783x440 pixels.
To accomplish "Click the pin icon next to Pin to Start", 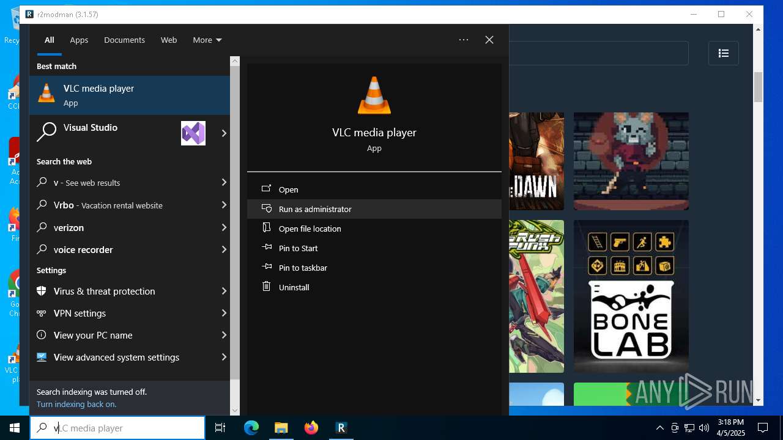I will [266, 248].
